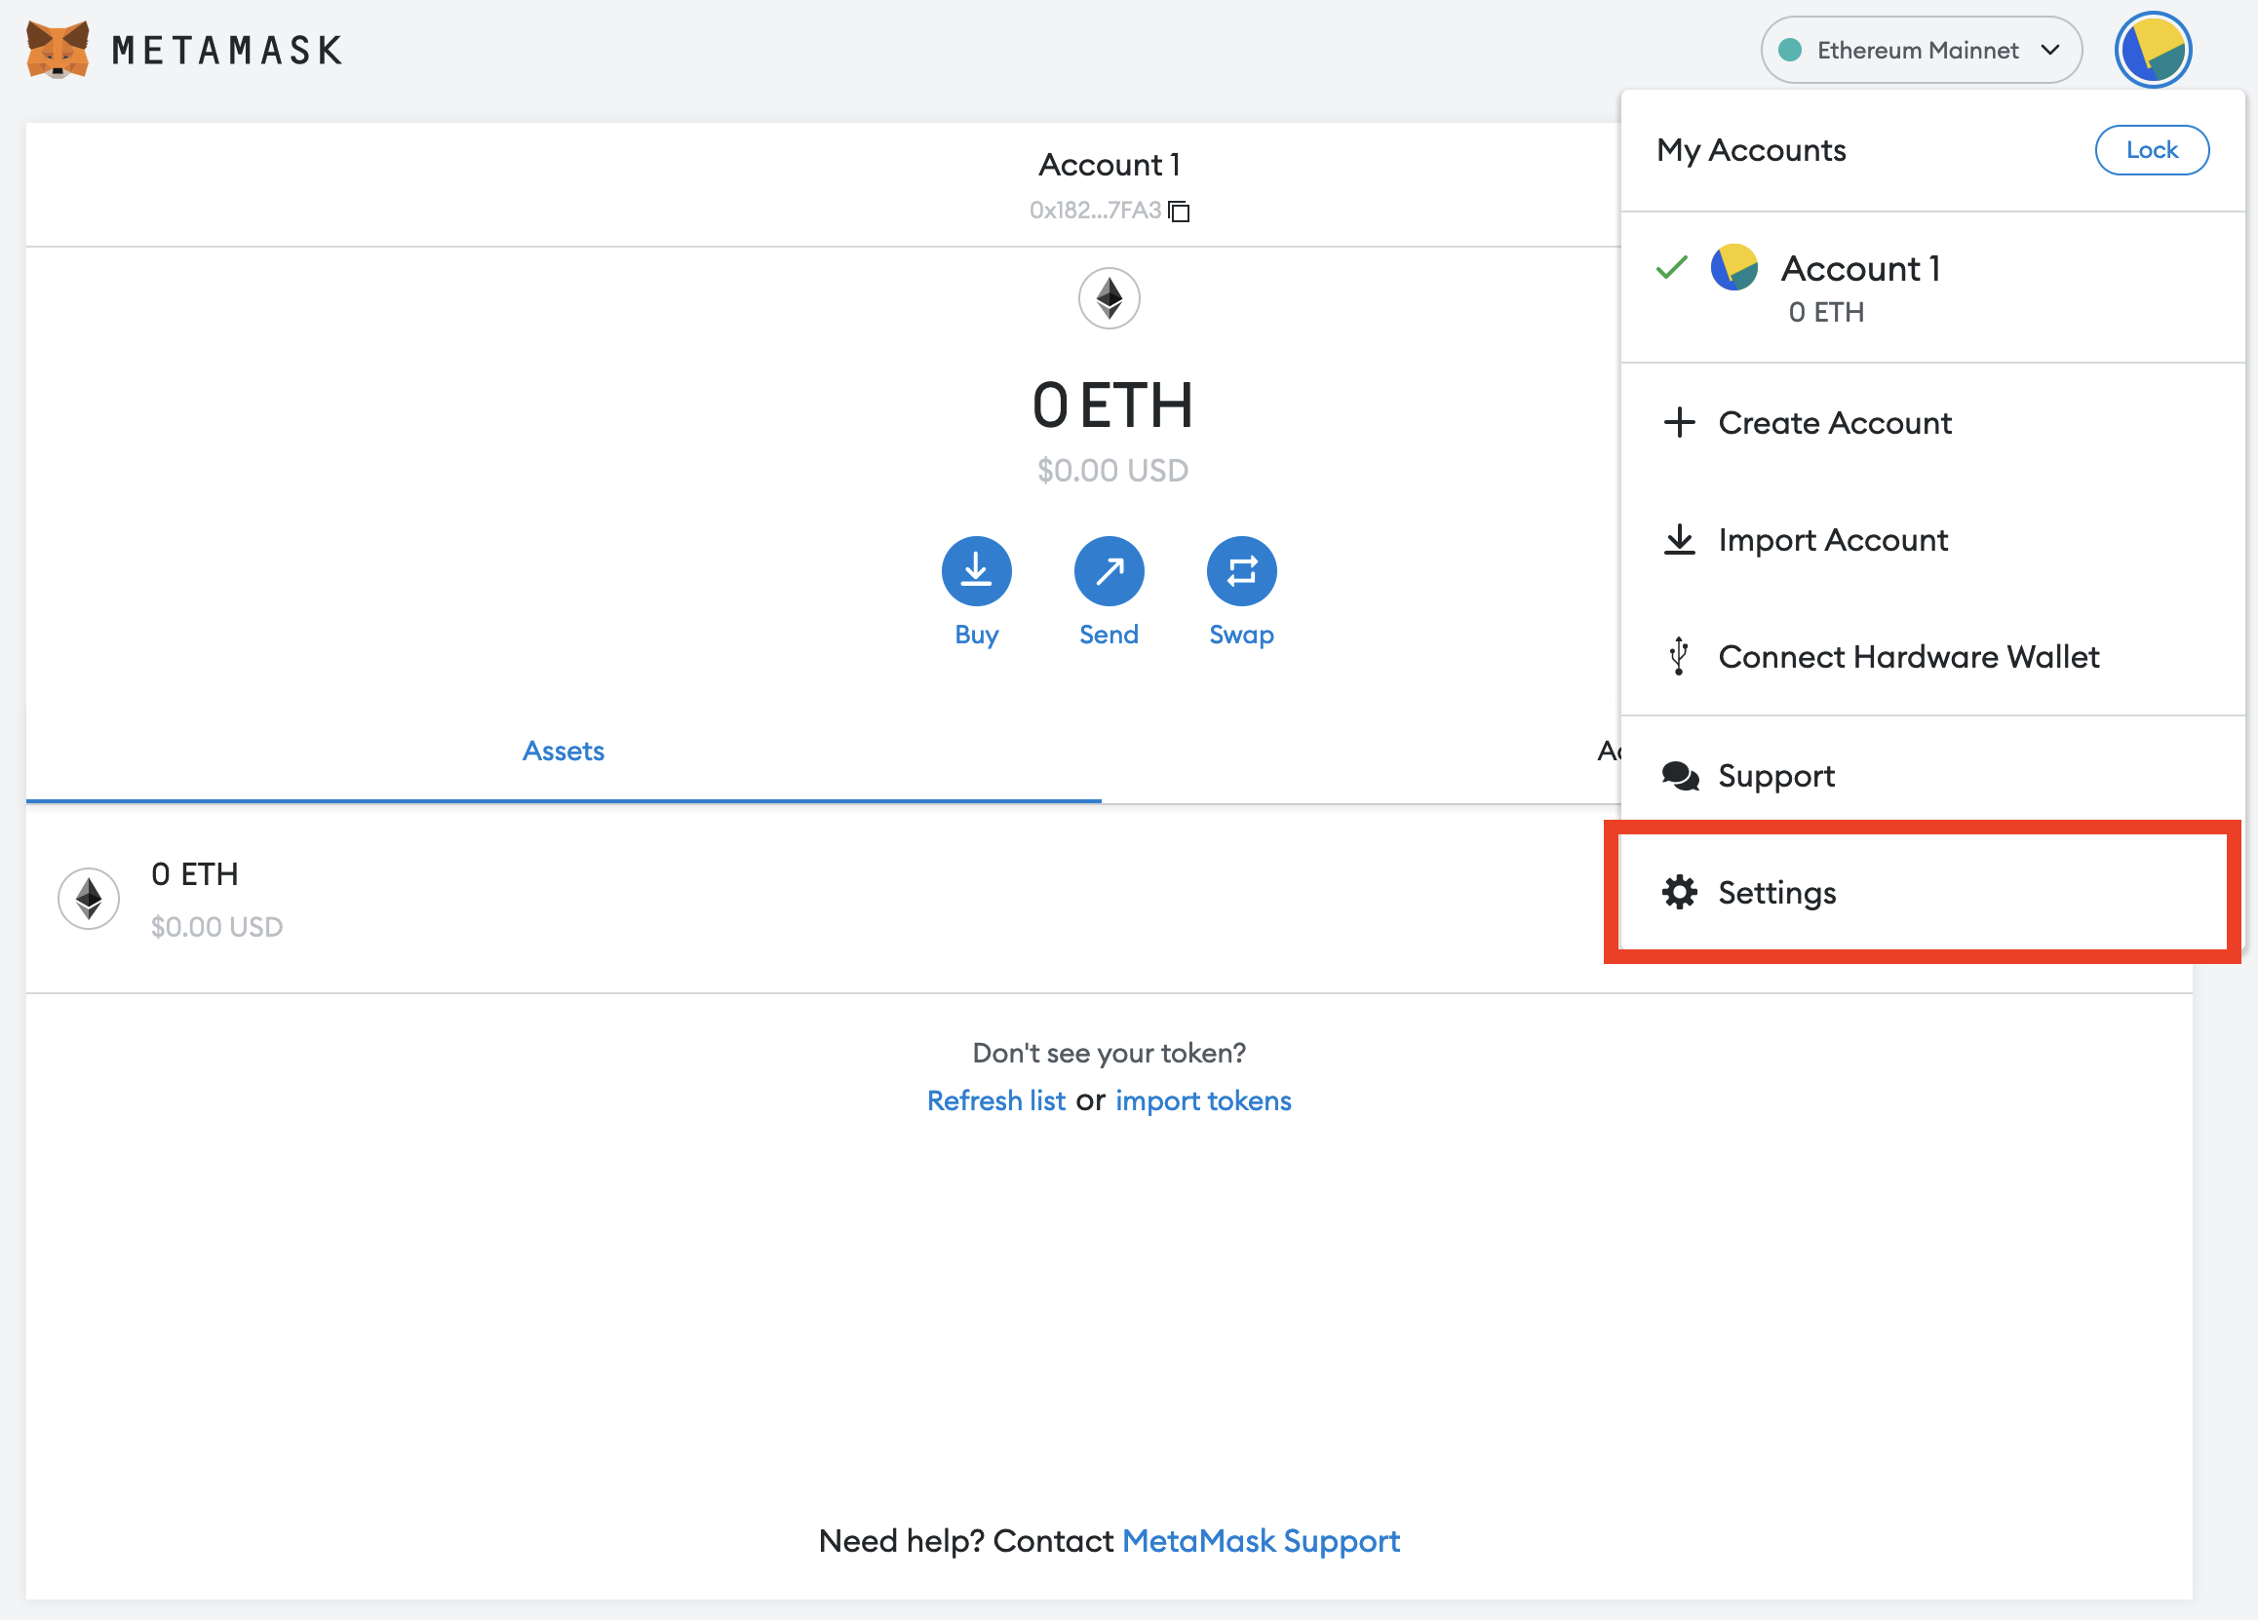
Task: Open the Ethereum Mainnet network dropdown
Action: click(x=1921, y=50)
